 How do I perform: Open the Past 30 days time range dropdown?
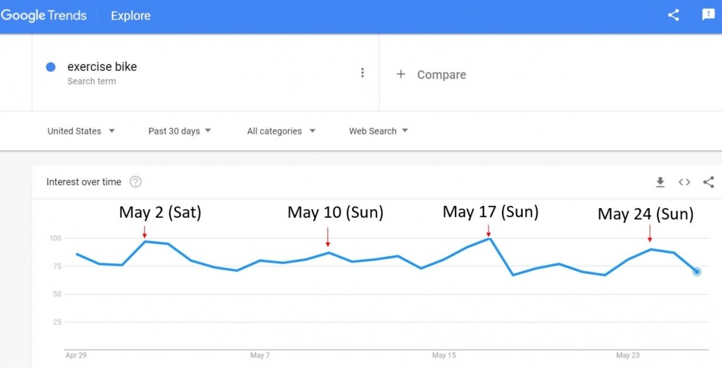click(x=179, y=131)
